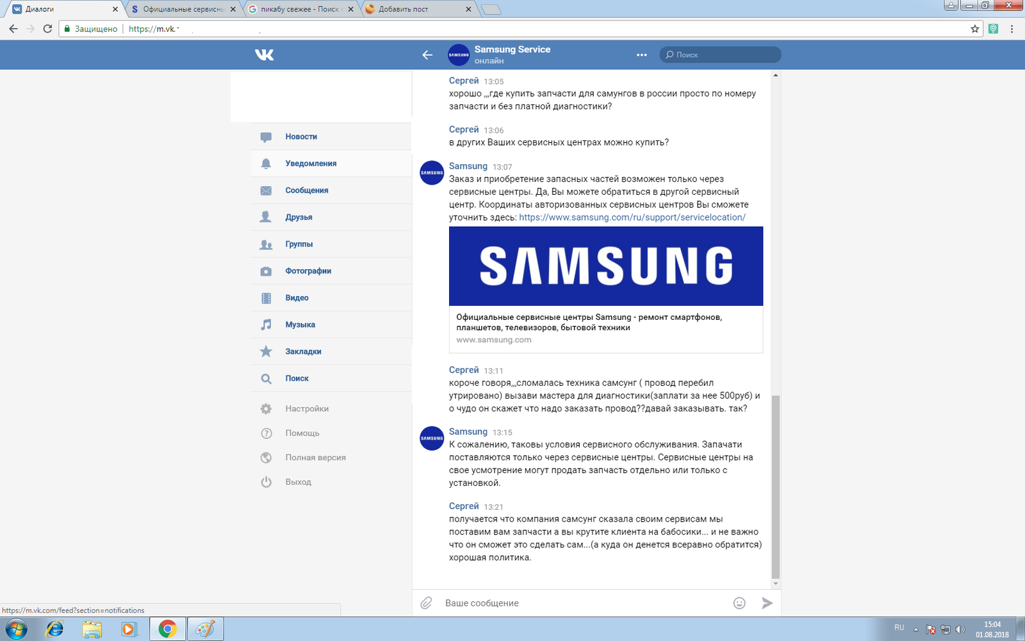Open the Windows Start button

17,629
